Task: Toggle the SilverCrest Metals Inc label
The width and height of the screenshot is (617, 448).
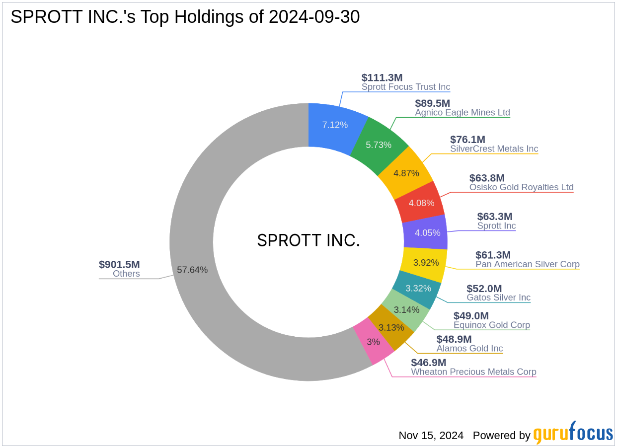Action: [493, 149]
